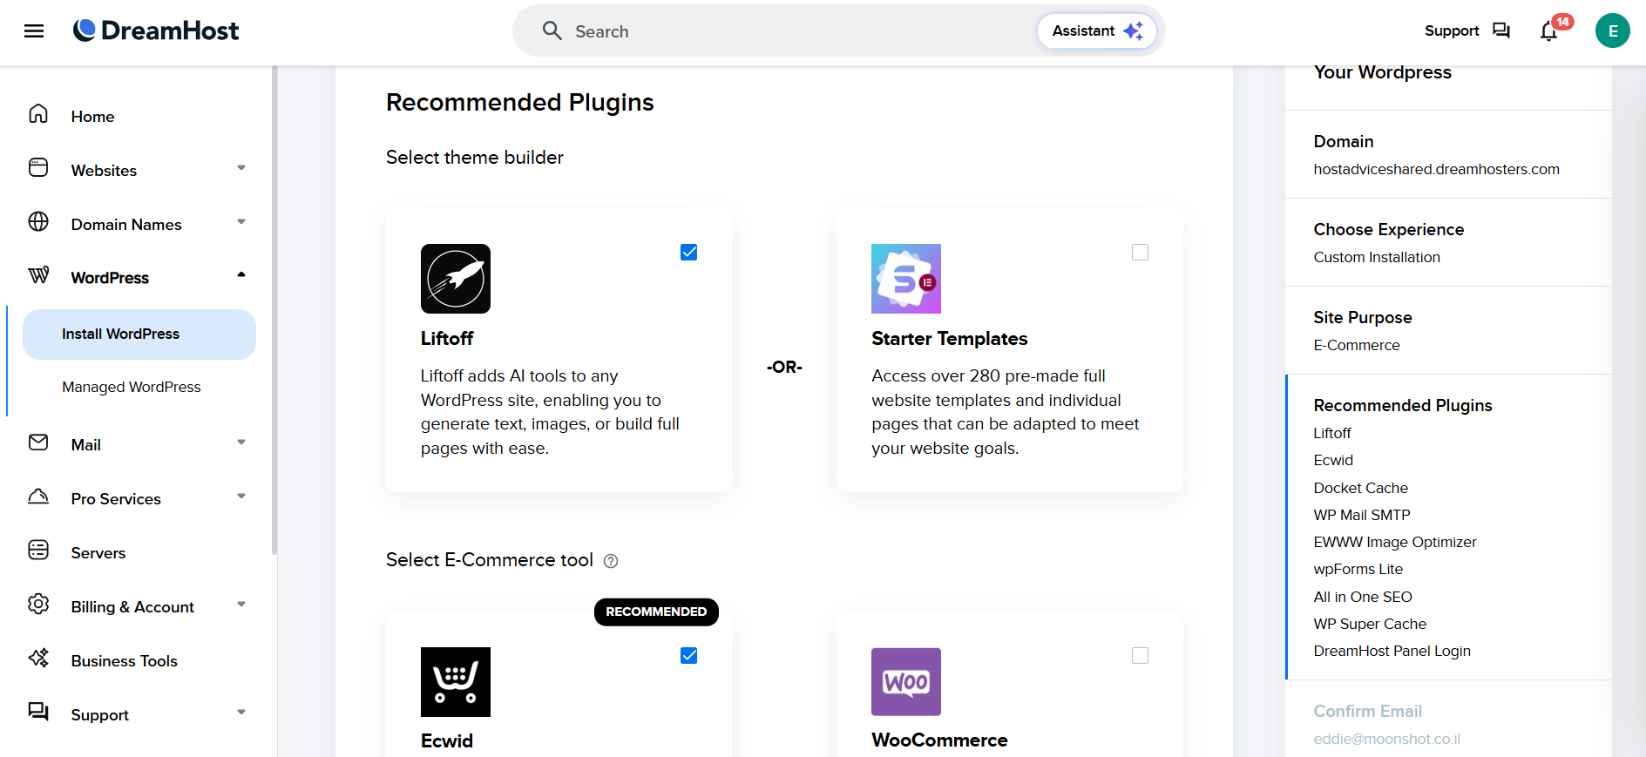Uncheck the Ecwid checkbox
The image size is (1646, 757).
pos(689,656)
